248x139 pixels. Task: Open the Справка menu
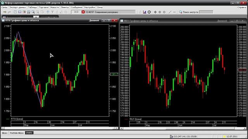[242, 7]
